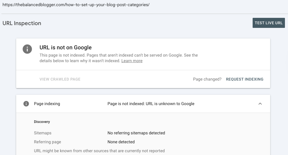Open the Learn more link
Viewport: 288px width, 155px height.
pyautogui.click(x=132, y=61)
